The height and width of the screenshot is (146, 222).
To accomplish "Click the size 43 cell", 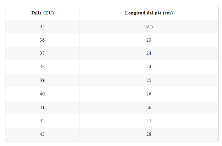I will pos(42,134).
